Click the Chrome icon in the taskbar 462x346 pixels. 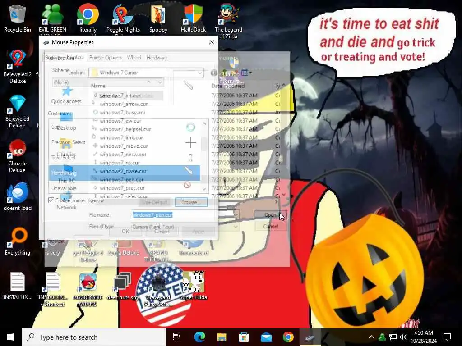coord(288,337)
